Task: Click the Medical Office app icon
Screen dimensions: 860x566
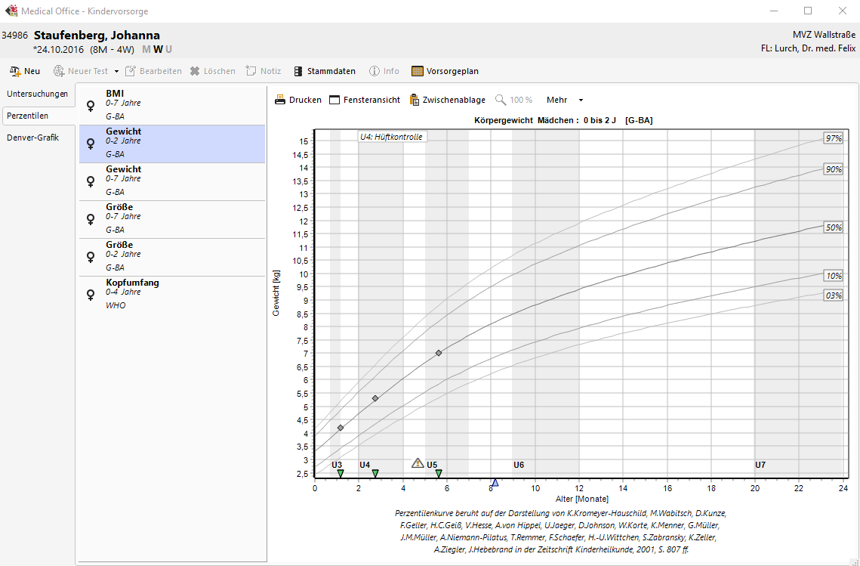Action: click(11, 11)
